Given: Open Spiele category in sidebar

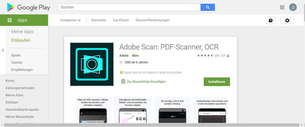Looking at the screenshot, I should click(x=16, y=55).
